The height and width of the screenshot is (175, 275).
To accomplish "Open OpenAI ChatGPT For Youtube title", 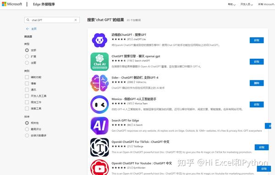I will [142, 163].
